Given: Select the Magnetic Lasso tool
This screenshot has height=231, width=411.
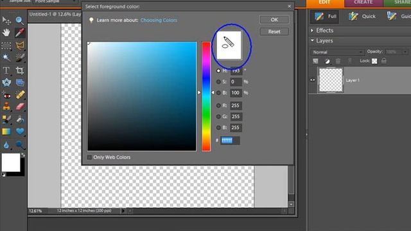Looking at the screenshot, I should pyautogui.click(x=20, y=46).
